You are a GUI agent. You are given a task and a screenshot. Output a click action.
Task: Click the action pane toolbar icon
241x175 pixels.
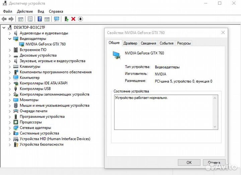(x=47, y=19)
